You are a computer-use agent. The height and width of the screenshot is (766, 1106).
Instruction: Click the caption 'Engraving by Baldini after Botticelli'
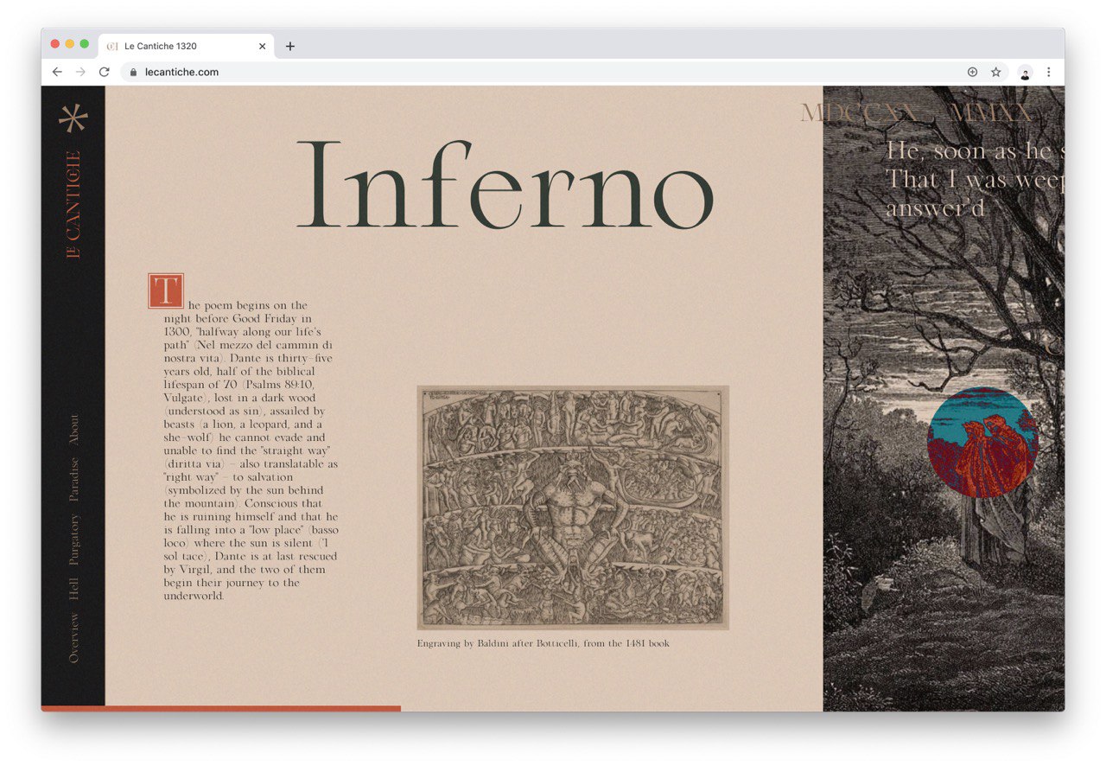pos(497,643)
